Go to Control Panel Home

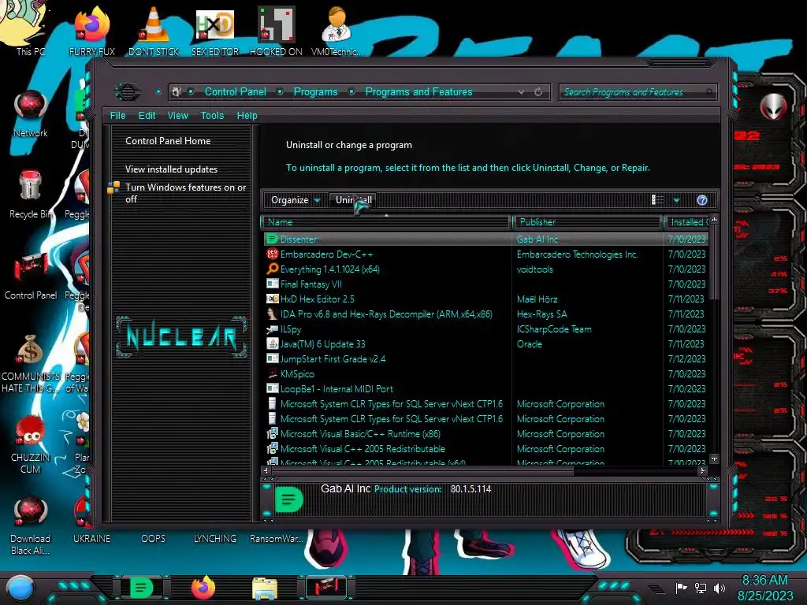pos(168,141)
